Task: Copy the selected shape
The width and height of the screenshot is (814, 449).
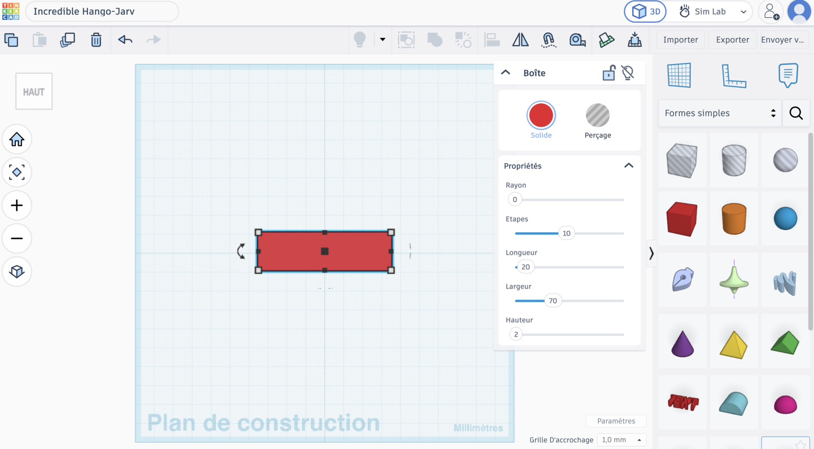Action: coord(11,40)
